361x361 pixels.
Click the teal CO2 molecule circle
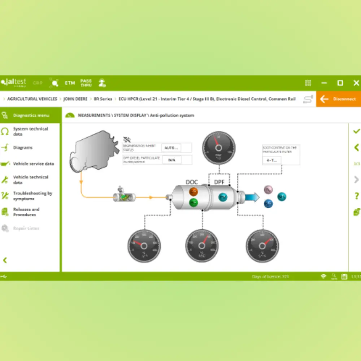[x=282, y=197]
